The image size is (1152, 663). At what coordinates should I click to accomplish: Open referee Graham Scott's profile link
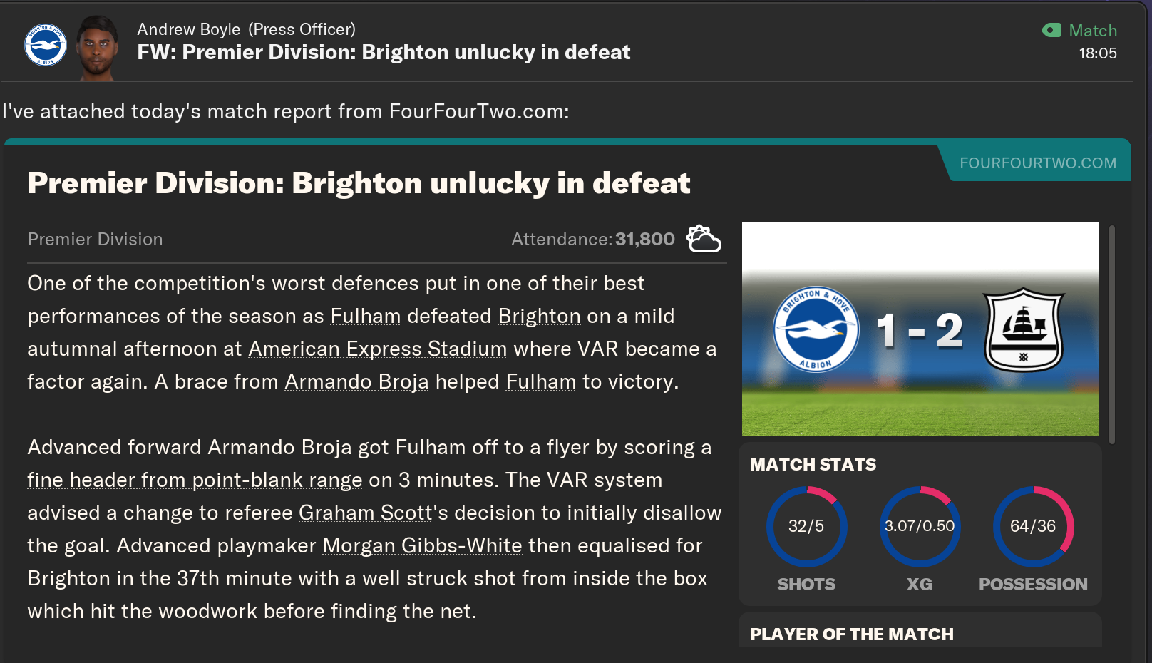pyautogui.click(x=365, y=513)
